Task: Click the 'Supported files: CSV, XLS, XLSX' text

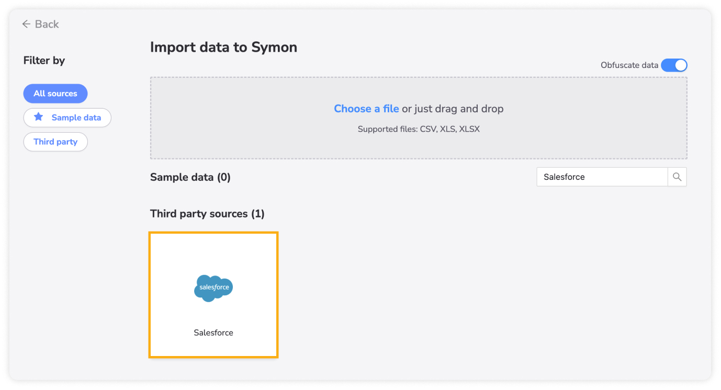Action: coord(419,129)
